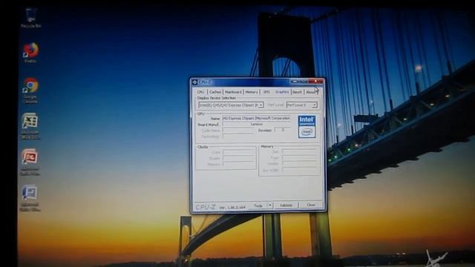Image resolution: width=475 pixels, height=267 pixels.
Task: Open the Bench tab
Action: 297,92
